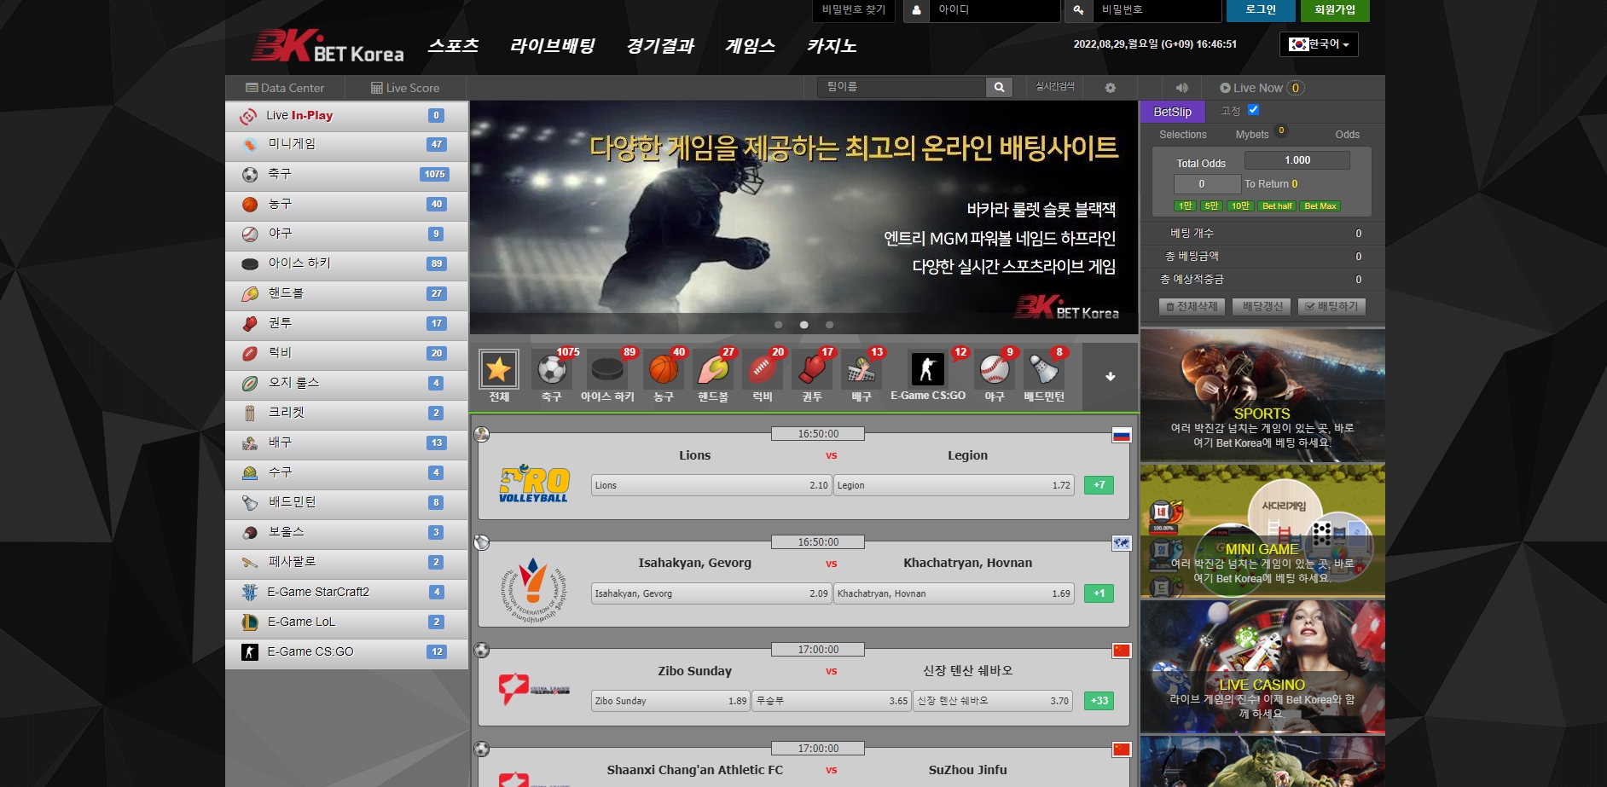The width and height of the screenshot is (1607, 787).
Task: Expand +33 markets for Zibo Sunday match
Action: [x=1099, y=701]
